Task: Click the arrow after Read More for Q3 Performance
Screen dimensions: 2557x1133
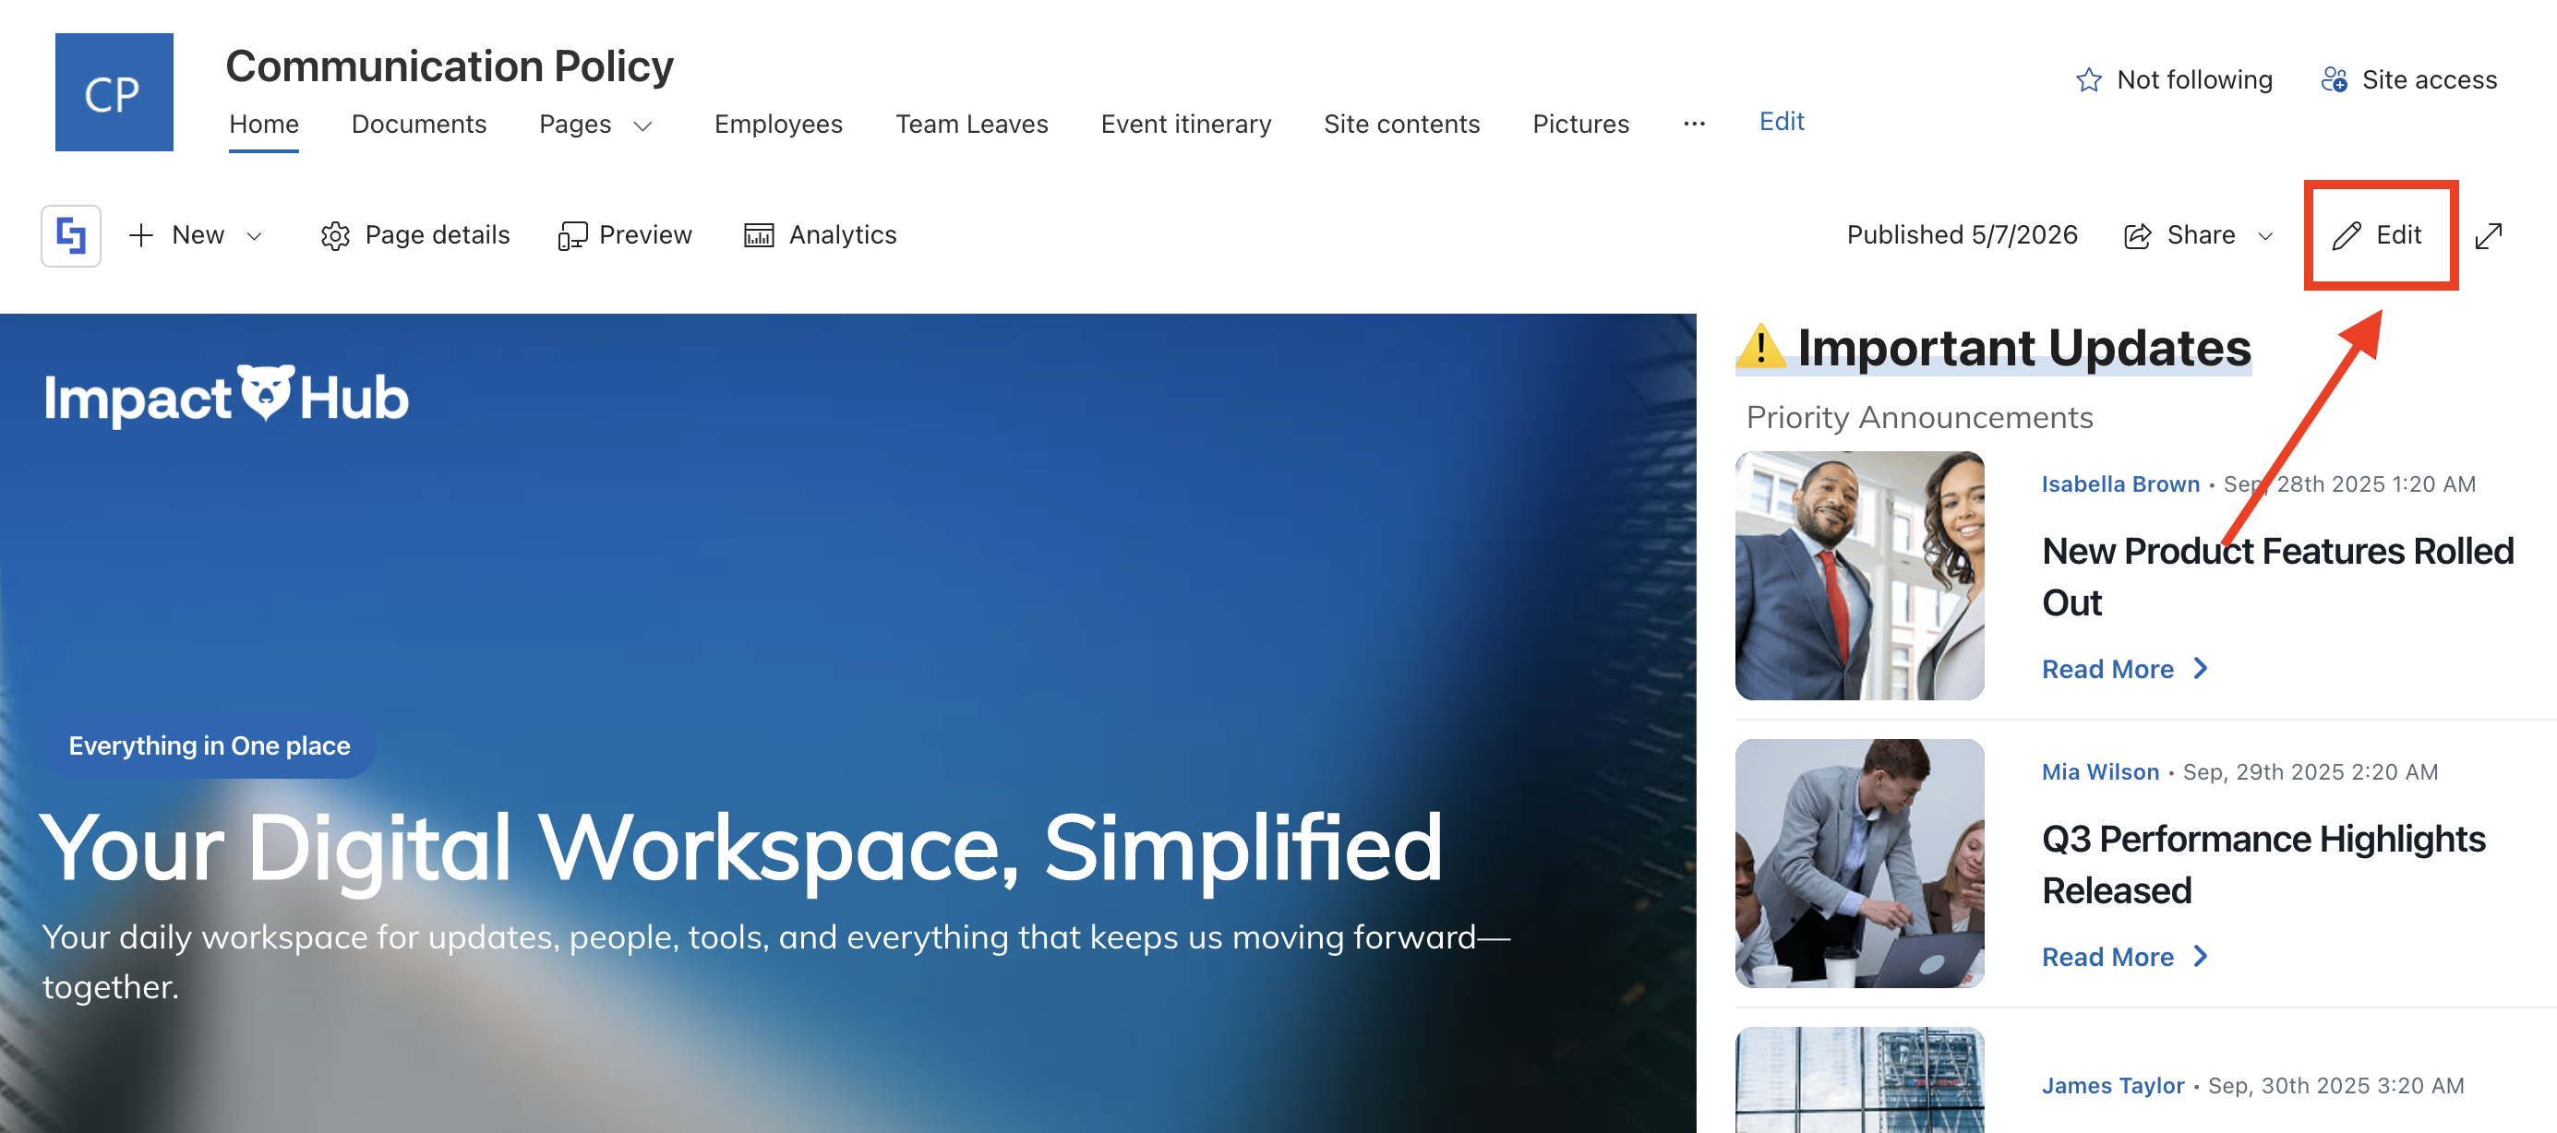Action: click(x=2200, y=957)
